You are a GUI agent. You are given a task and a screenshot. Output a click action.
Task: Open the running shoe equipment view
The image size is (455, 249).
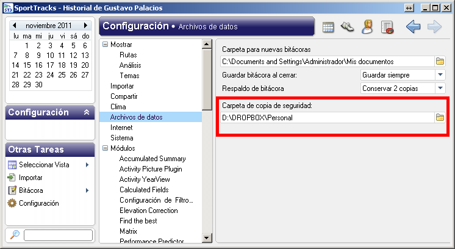pyautogui.click(x=347, y=27)
